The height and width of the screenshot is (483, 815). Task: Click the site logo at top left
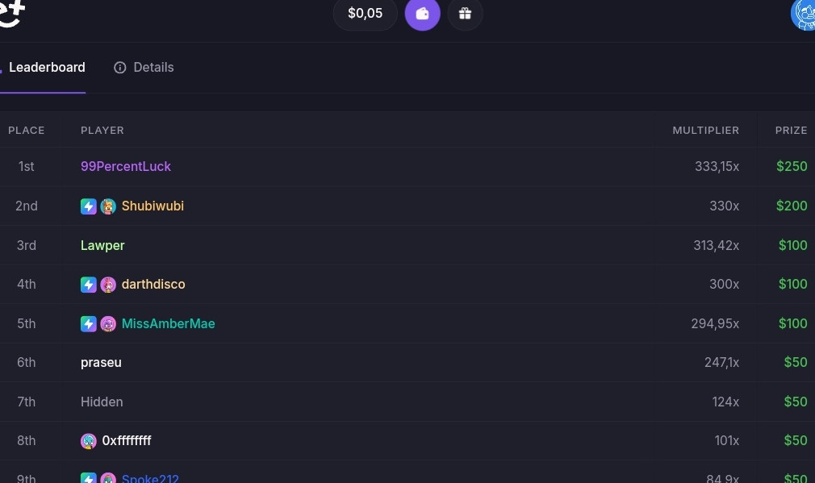pos(11,12)
